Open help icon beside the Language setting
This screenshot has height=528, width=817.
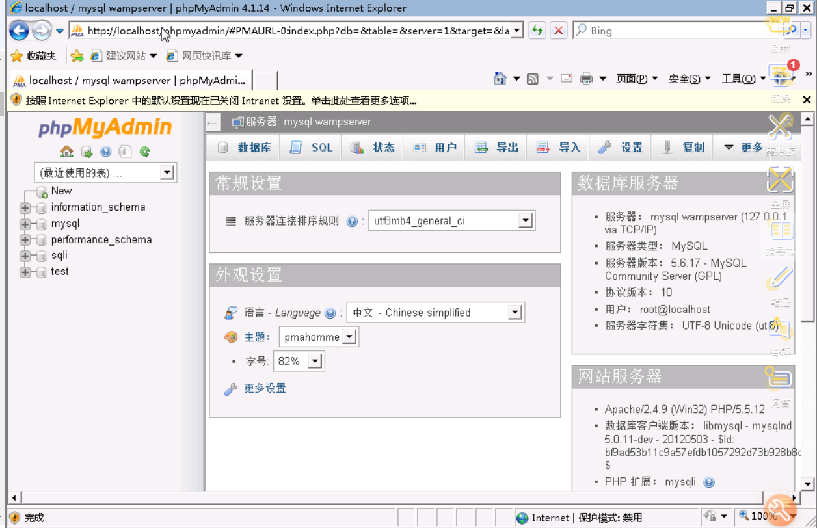click(x=330, y=313)
